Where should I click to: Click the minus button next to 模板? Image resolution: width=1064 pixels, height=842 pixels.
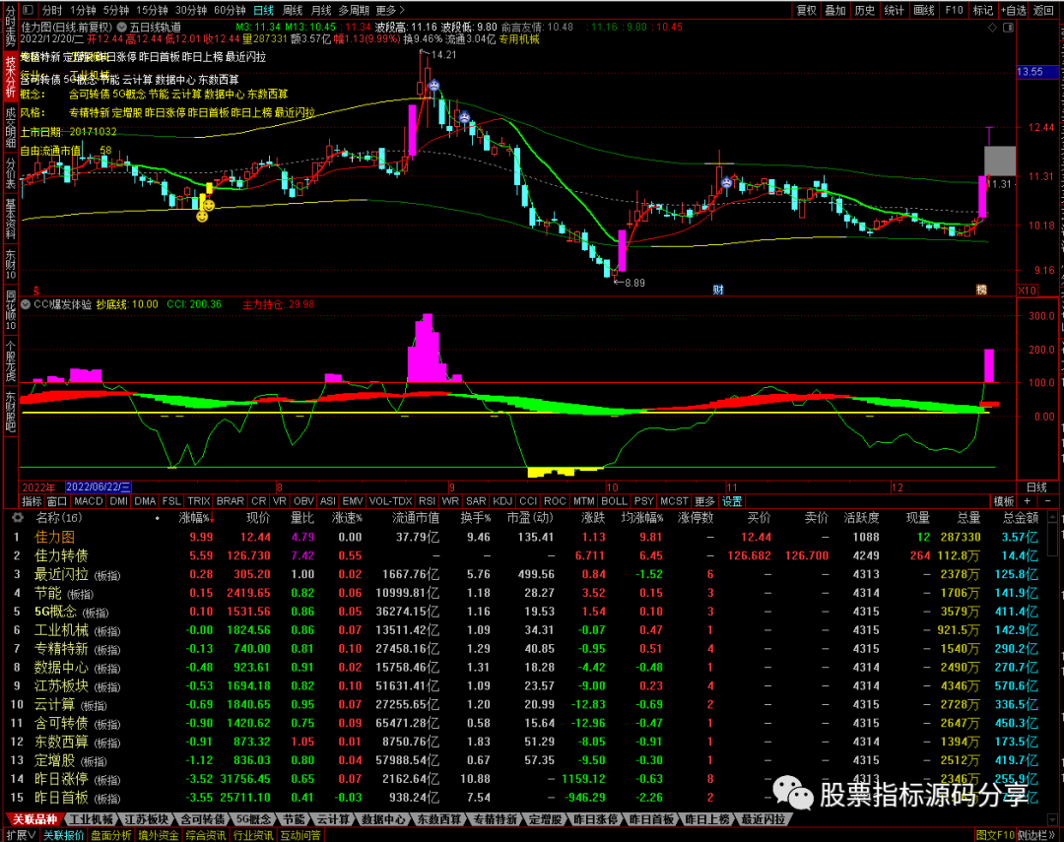tap(1047, 501)
